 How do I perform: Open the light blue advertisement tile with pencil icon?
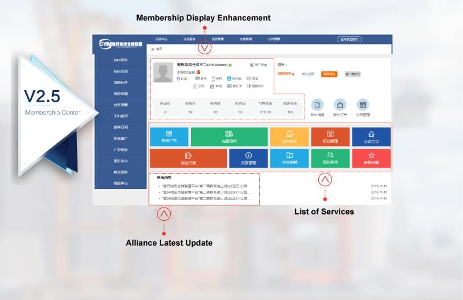click(169, 137)
